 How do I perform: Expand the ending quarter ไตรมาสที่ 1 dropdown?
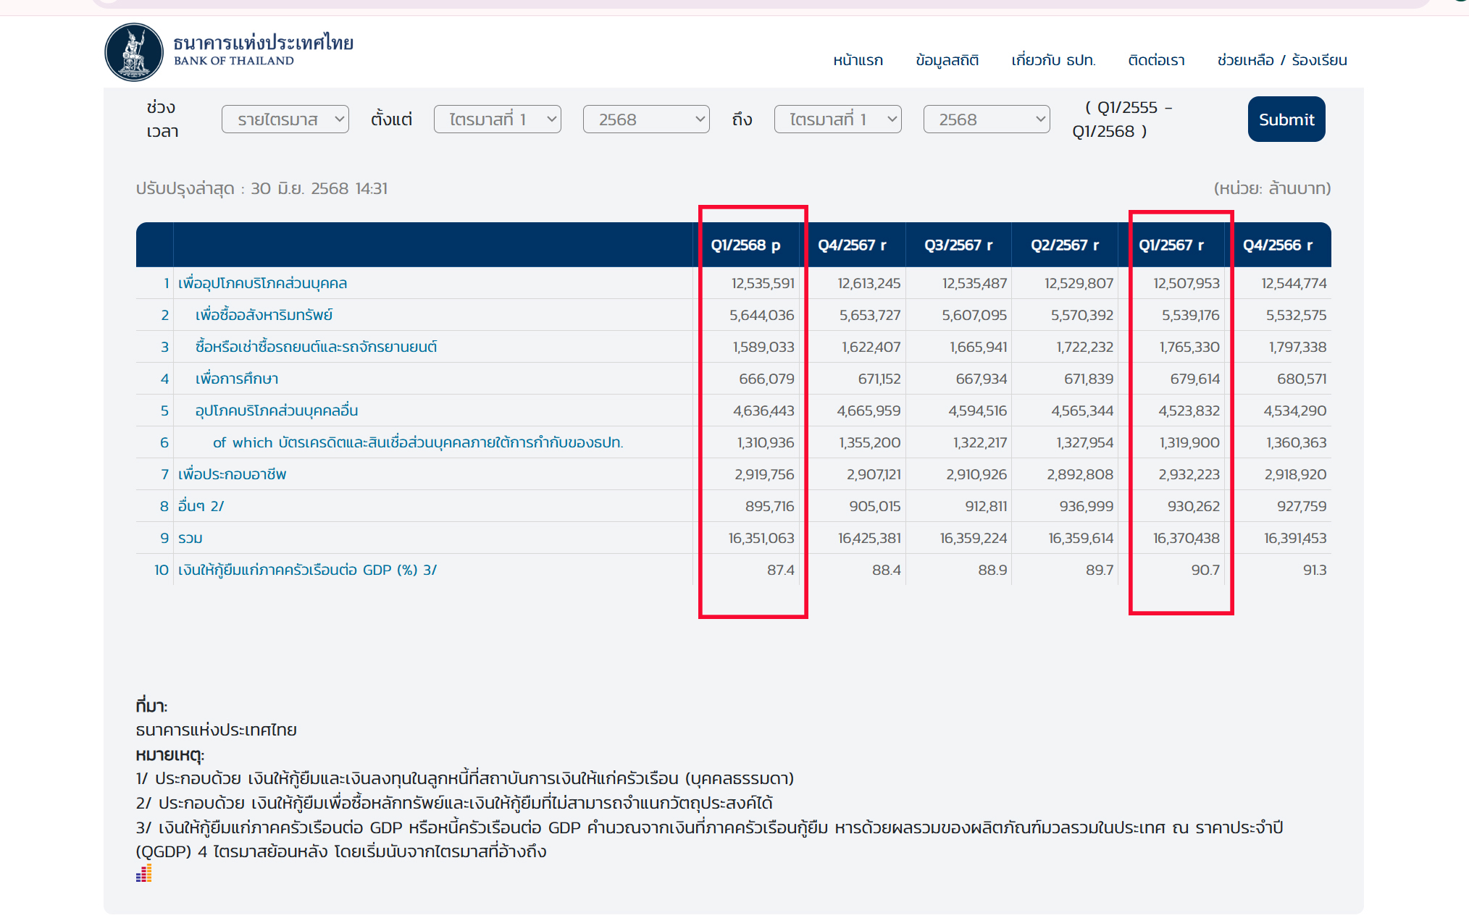(x=837, y=119)
